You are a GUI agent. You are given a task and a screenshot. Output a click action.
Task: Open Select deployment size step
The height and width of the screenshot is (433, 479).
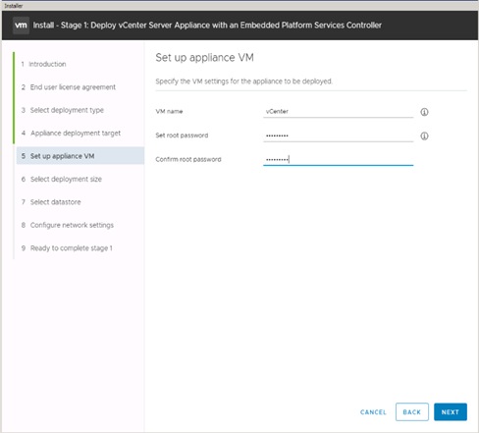pyautogui.click(x=62, y=179)
